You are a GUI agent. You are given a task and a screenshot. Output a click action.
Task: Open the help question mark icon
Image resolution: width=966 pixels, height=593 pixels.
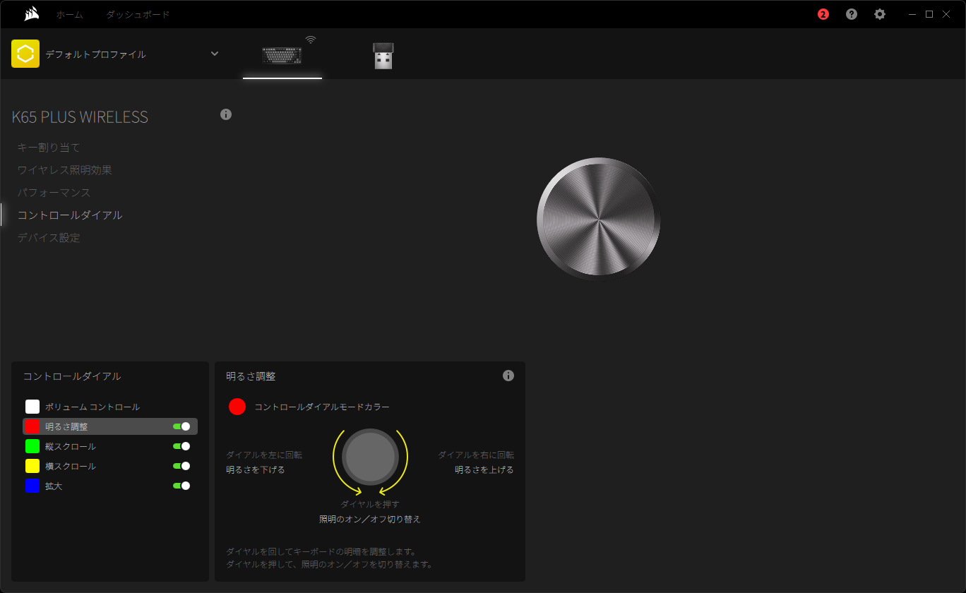[x=852, y=14]
